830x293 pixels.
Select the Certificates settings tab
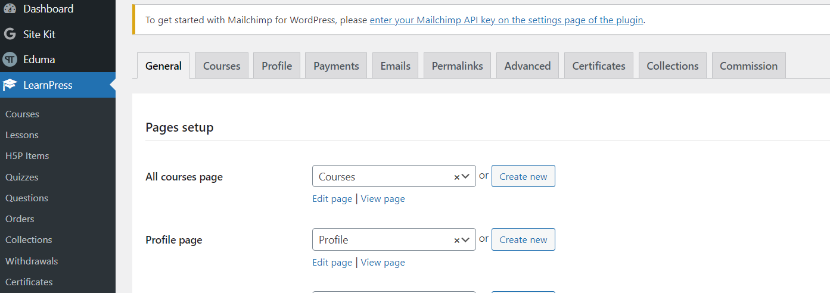pyautogui.click(x=599, y=66)
